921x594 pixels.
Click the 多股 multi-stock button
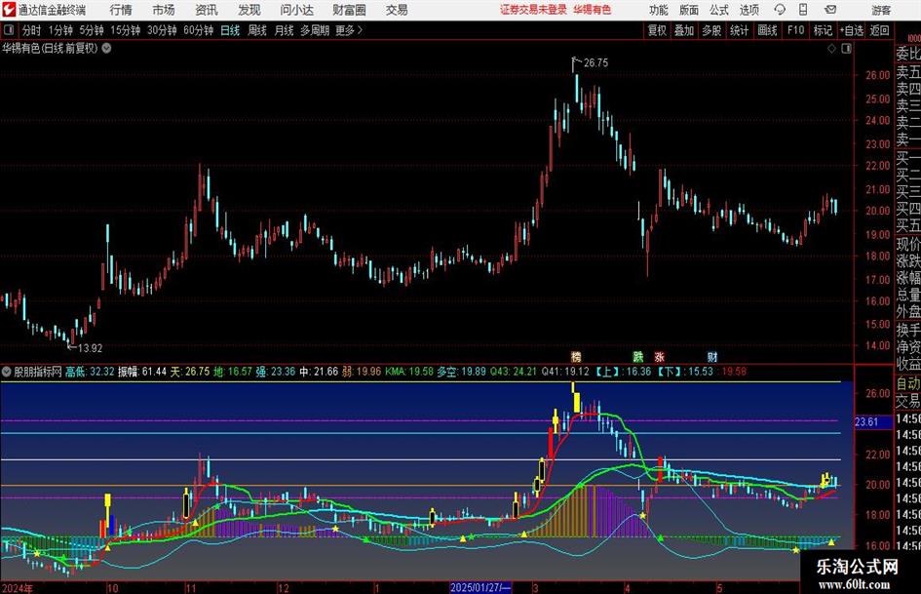tap(711, 30)
